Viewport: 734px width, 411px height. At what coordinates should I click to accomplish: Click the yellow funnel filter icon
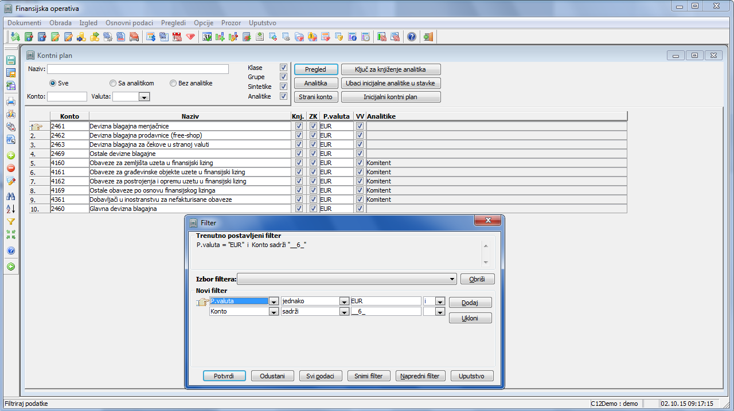[10, 221]
